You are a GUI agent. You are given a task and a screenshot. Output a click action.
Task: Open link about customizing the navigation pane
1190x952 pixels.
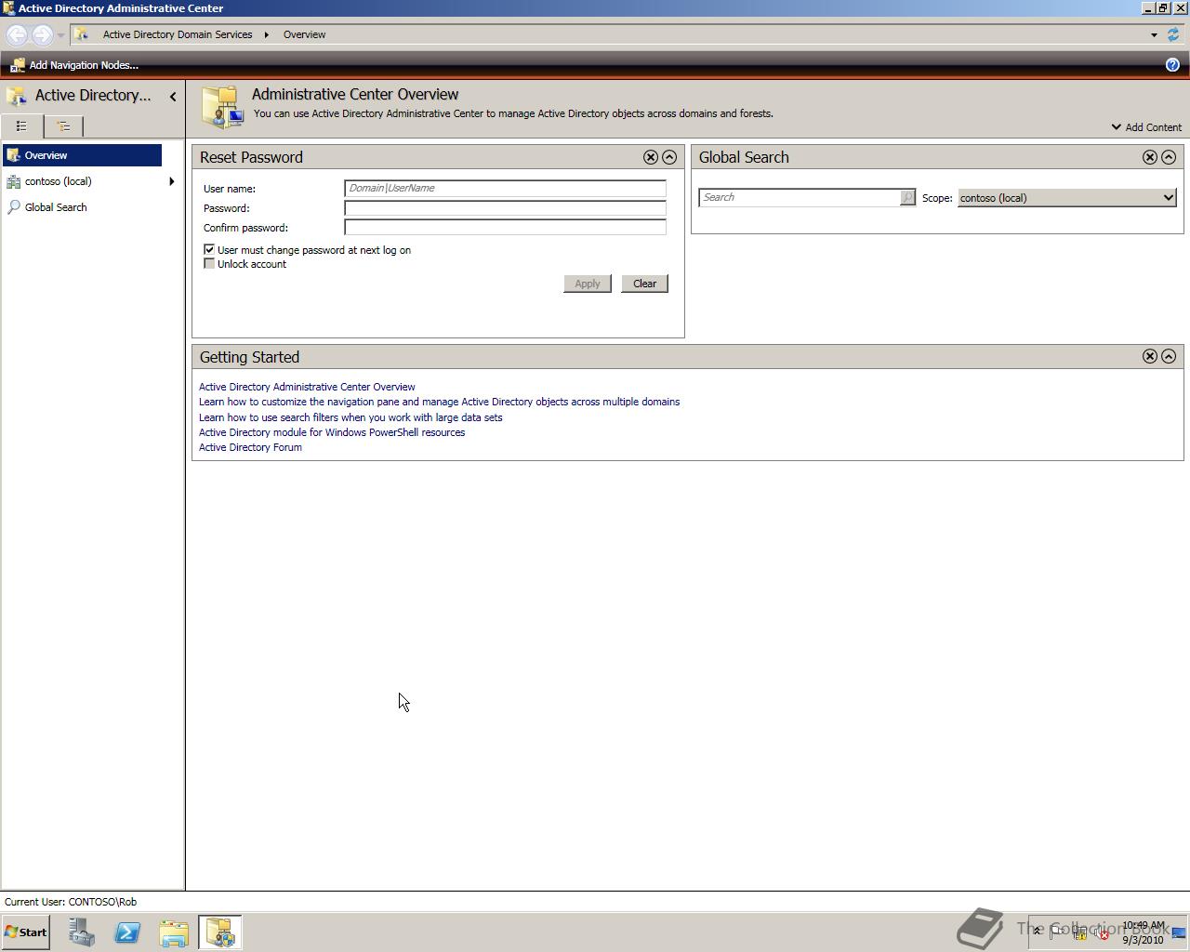(x=439, y=402)
